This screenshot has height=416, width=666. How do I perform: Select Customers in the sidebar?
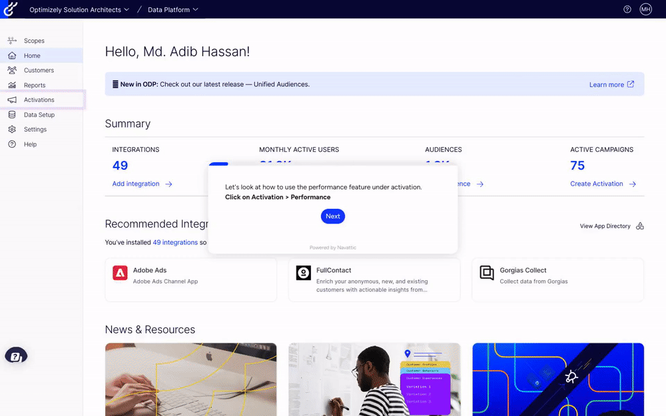click(39, 71)
